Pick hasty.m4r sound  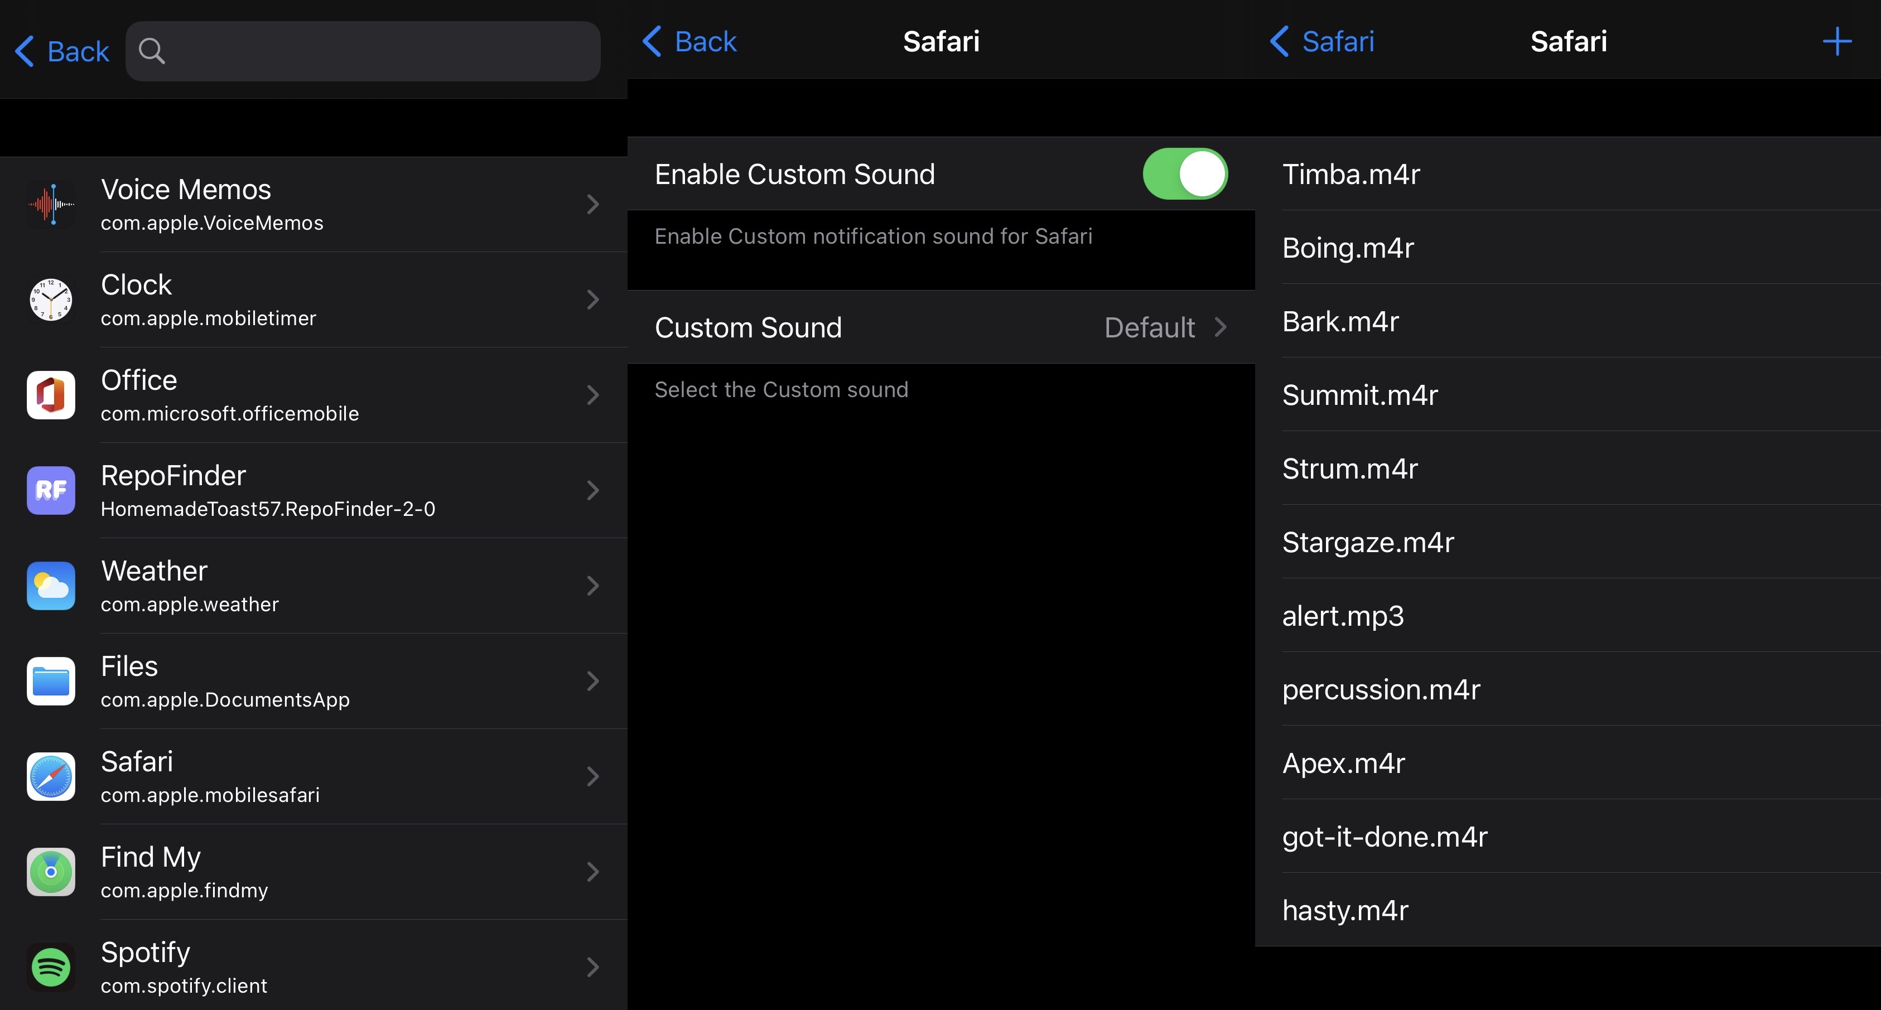[1567, 910]
